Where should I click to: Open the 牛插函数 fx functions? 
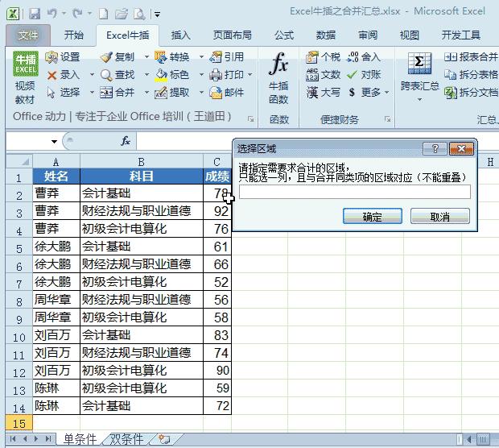point(278,77)
